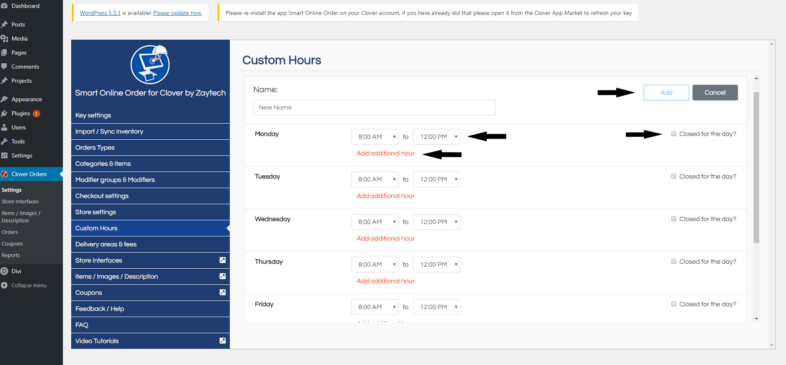Open FAQ menu item
786x365 pixels.
[150, 325]
